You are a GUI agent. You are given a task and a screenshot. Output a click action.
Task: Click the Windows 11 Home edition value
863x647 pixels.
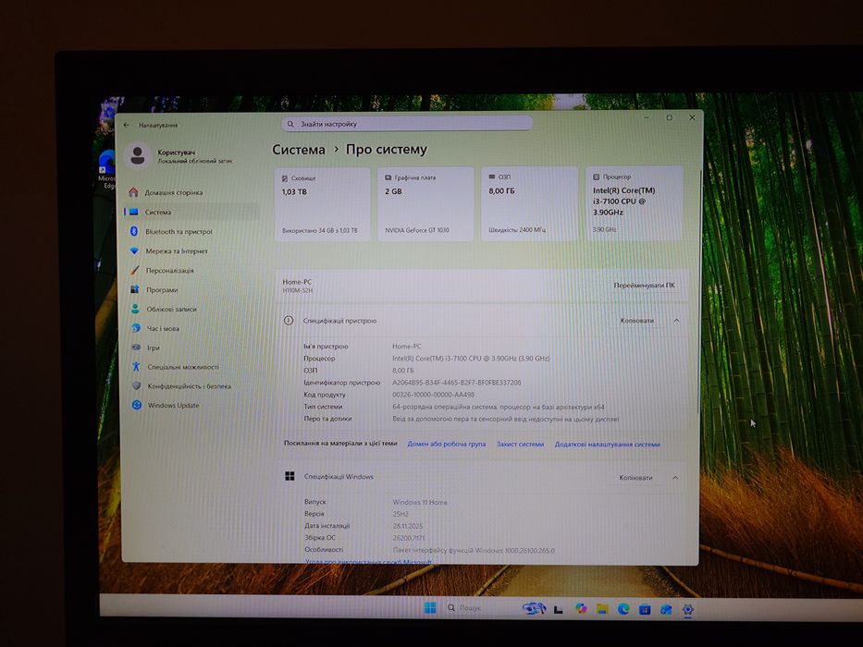(420, 502)
